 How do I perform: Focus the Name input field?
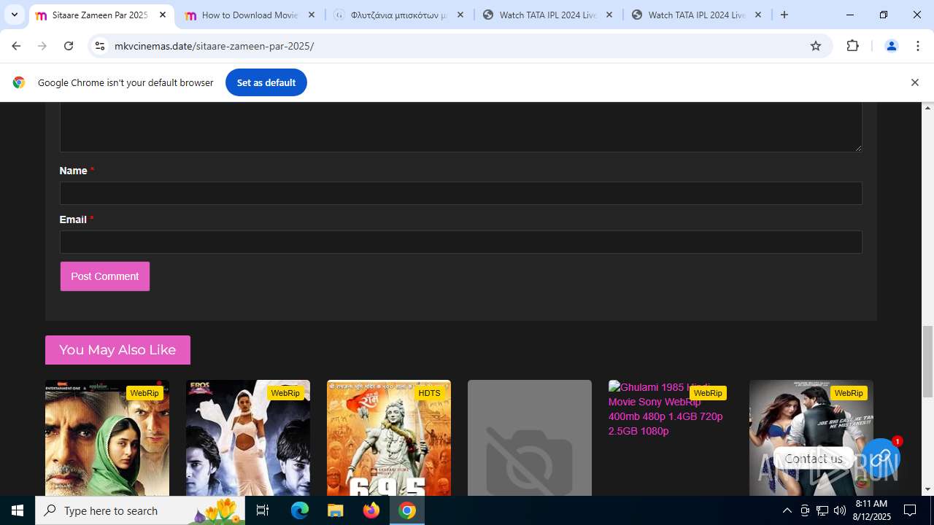click(460, 193)
